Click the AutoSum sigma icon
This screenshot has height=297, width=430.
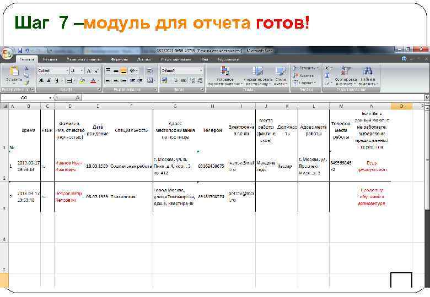[x=328, y=68]
